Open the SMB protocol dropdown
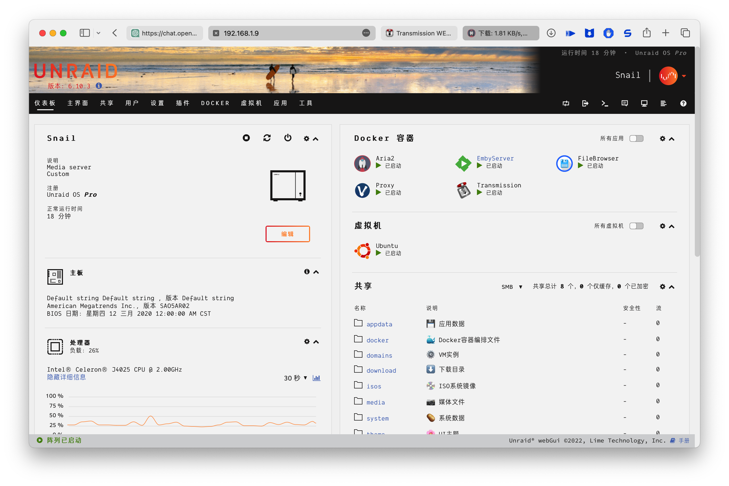Screen dimensions: 729x486 [x=512, y=287]
